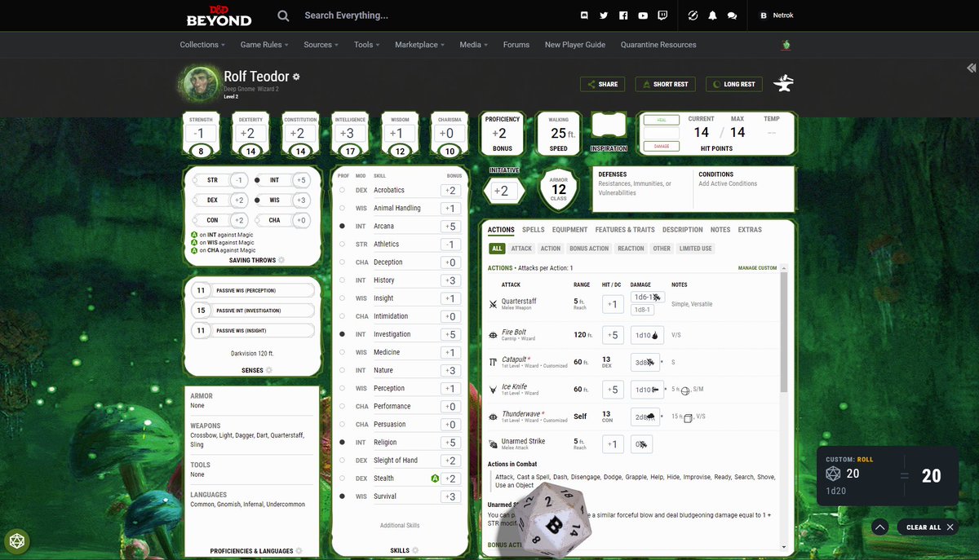Take a Long Rest
The width and height of the screenshot is (979, 560).
734,84
